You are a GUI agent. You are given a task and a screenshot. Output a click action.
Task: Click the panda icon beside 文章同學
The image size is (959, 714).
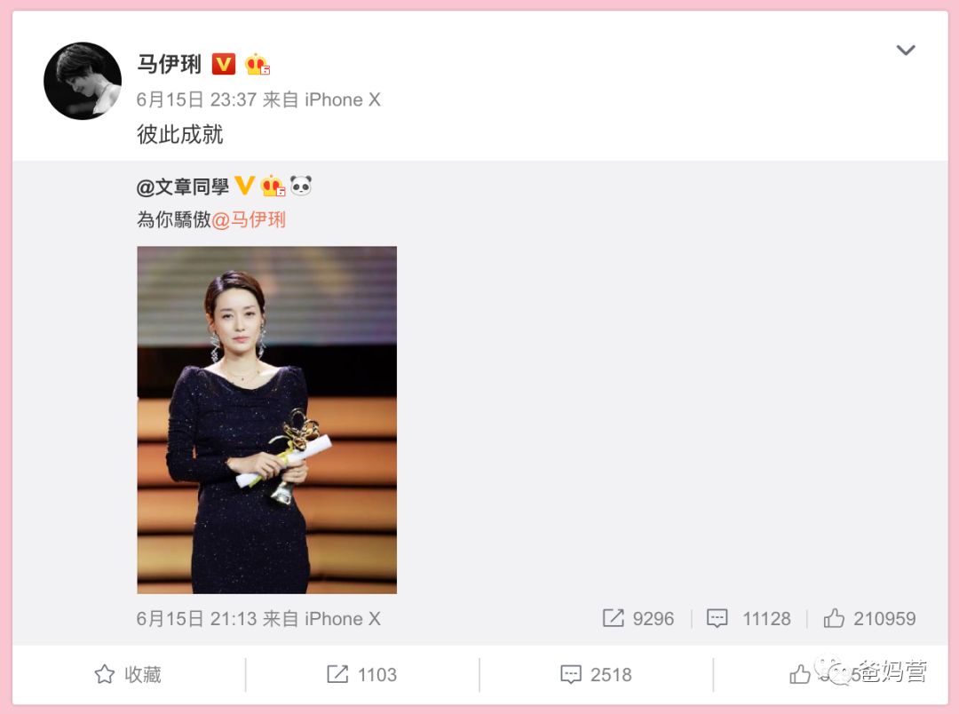click(x=300, y=185)
